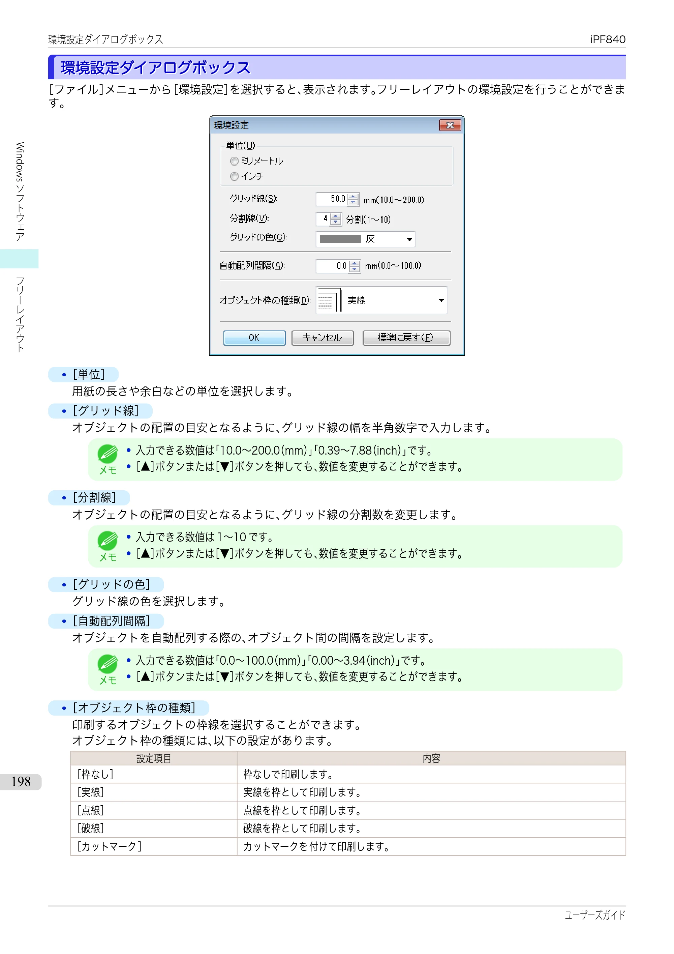Click the フリーレイアウト side tab
This screenshot has width=674, height=954.
point(20,315)
